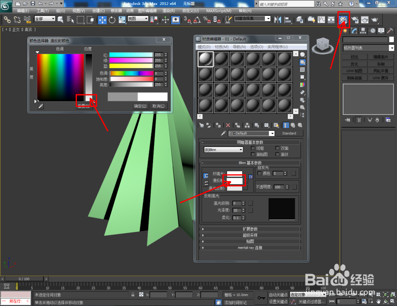Select the Link tool icon
This screenshot has height=306, width=397.
point(7,20)
